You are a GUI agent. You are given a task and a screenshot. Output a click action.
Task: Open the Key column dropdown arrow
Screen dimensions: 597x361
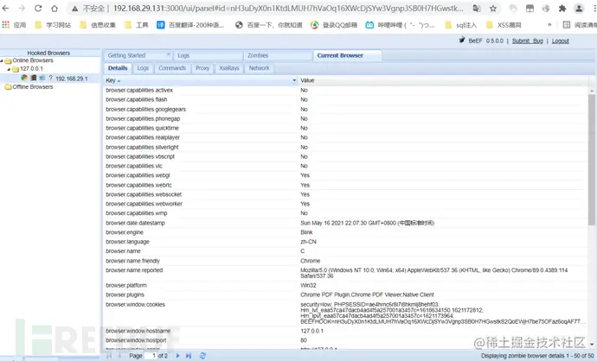click(x=294, y=80)
